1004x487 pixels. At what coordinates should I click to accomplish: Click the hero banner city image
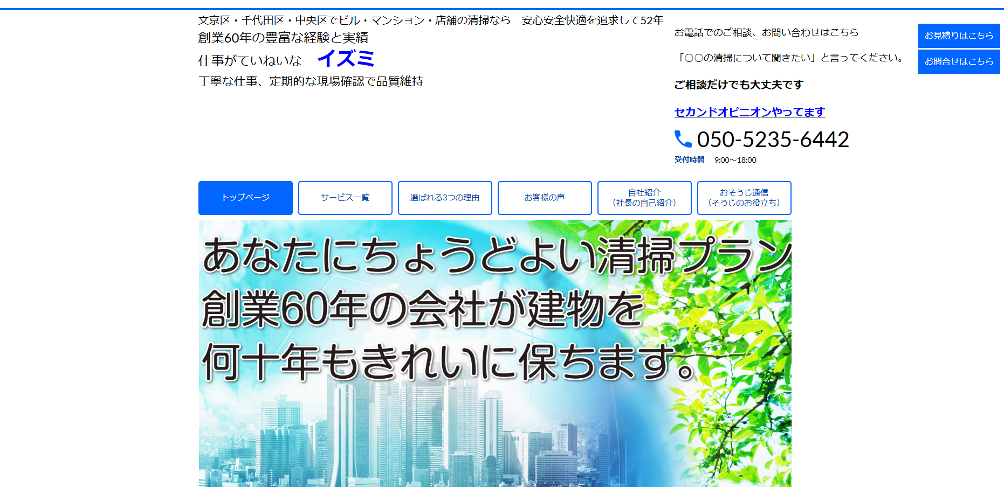point(495,353)
